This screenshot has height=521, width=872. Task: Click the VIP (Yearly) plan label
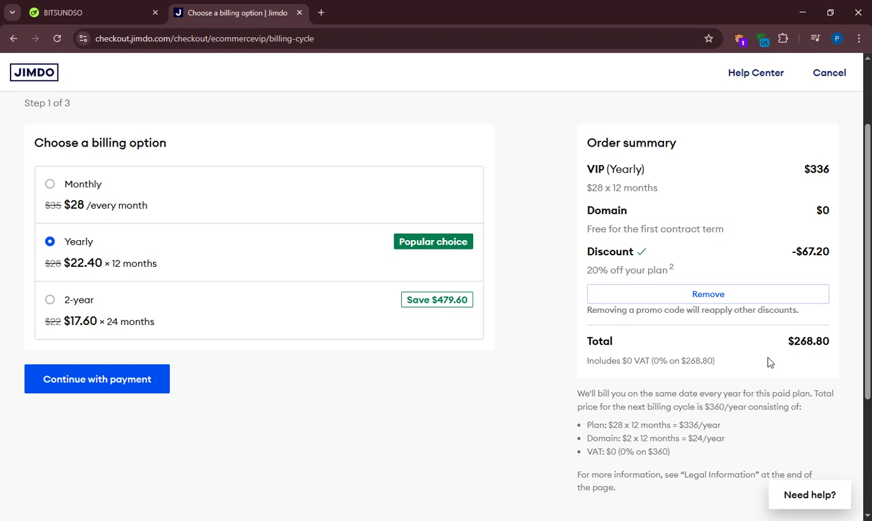pos(616,169)
